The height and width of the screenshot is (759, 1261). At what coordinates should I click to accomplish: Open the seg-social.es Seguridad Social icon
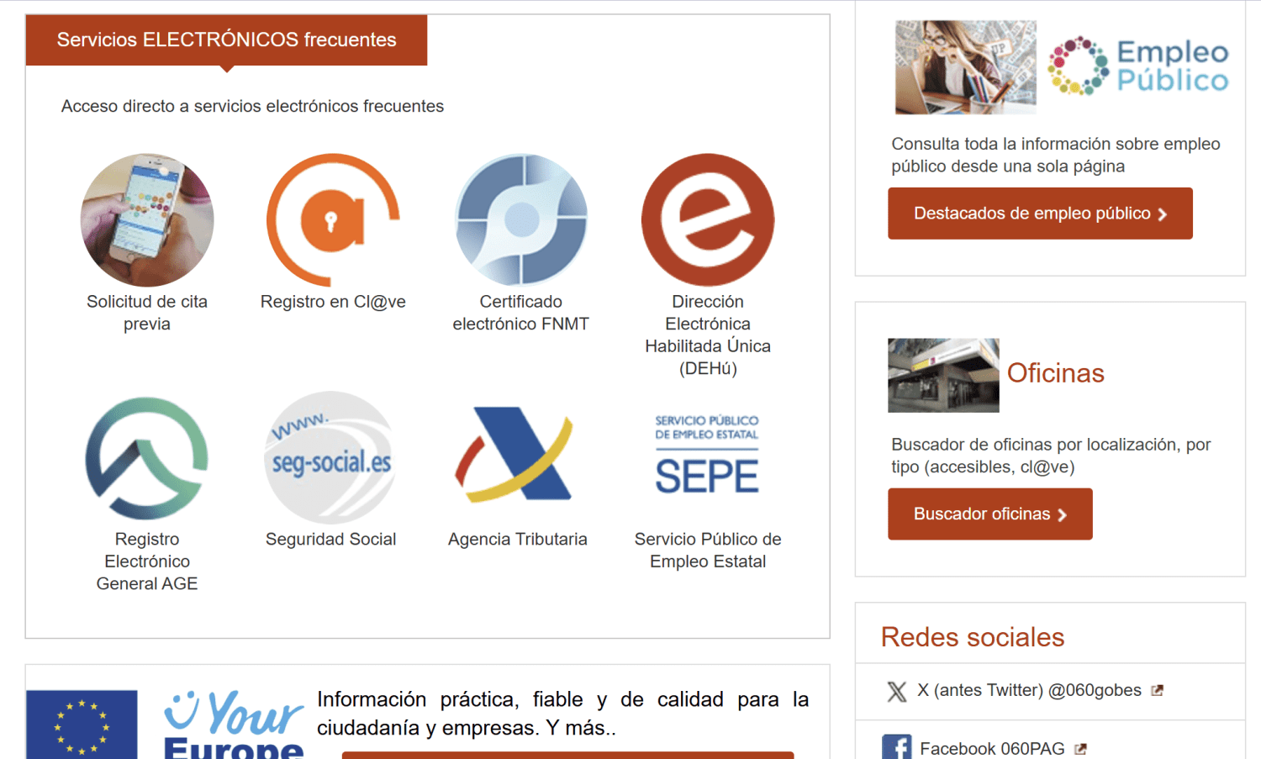point(331,458)
